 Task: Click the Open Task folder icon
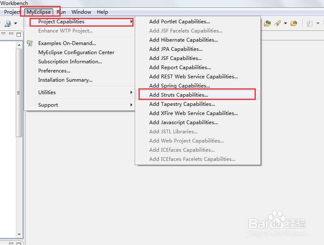[x=294, y=23]
